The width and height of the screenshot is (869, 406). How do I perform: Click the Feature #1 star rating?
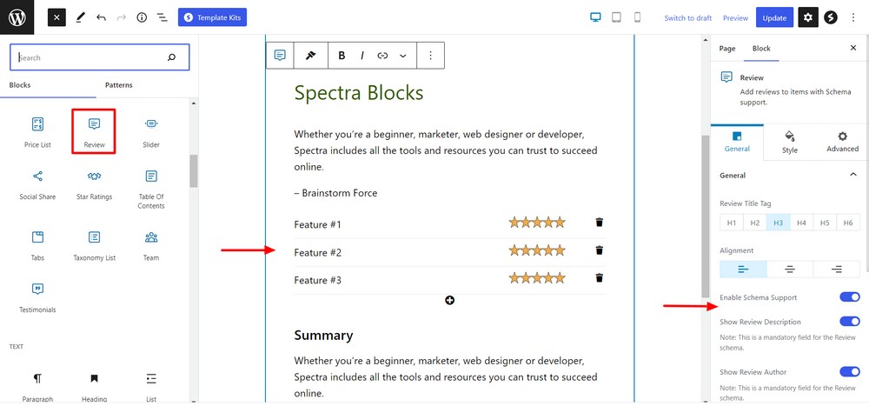point(537,223)
